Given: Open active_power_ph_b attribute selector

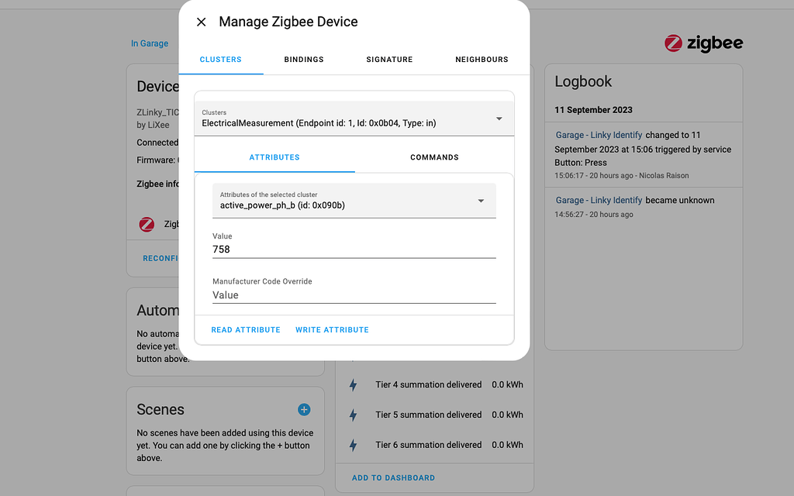Looking at the screenshot, I should coord(354,201).
